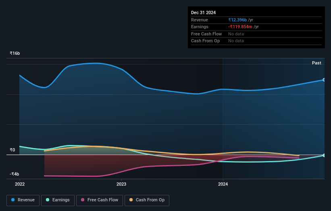Click the Earnings endpoint marker at Dec 2024

pos(324,155)
